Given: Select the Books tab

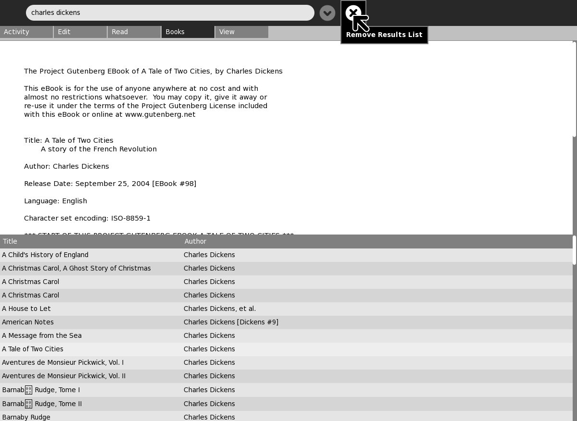Looking at the screenshot, I should [x=188, y=32].
